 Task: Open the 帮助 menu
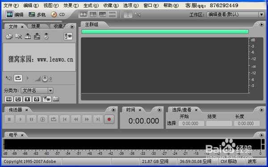[171, 6]
